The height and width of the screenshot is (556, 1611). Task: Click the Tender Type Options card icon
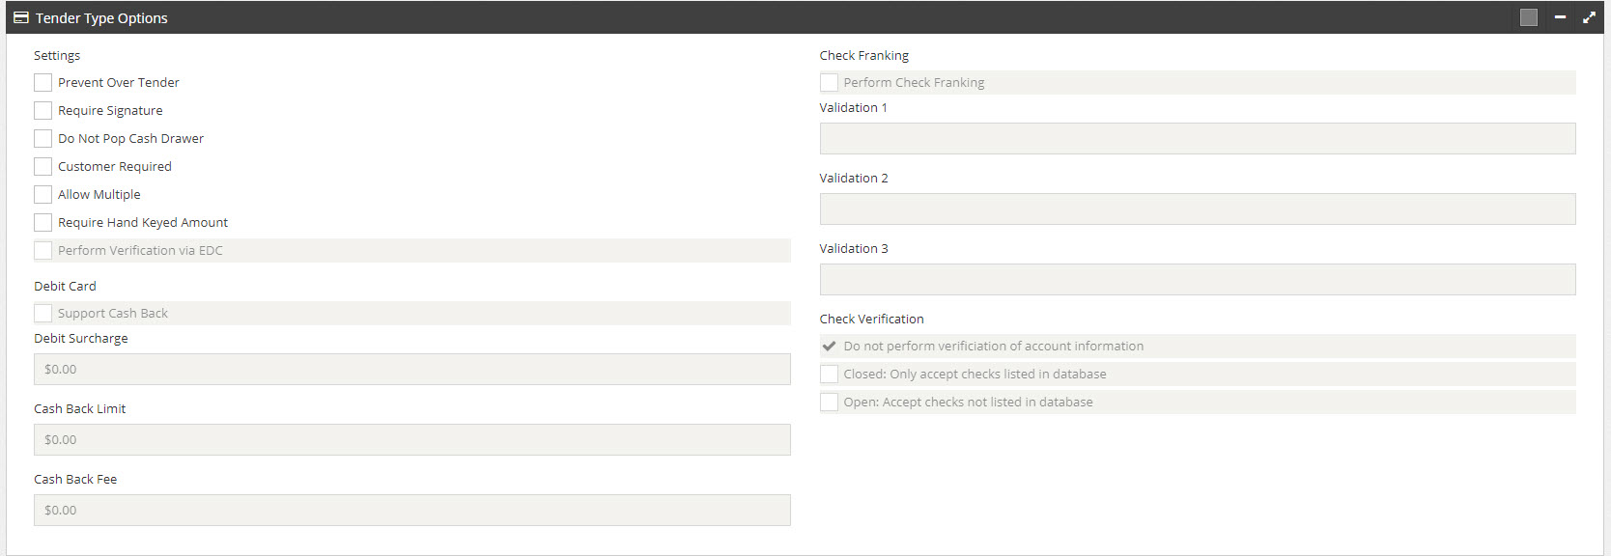coord(21,17)
